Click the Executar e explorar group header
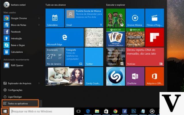Image resolution: width=184 pixels, height=115 pixels. point(115,5)
